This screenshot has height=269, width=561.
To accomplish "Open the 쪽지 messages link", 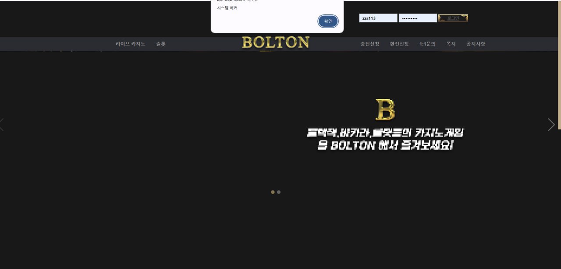I will [x=451, y=44].
